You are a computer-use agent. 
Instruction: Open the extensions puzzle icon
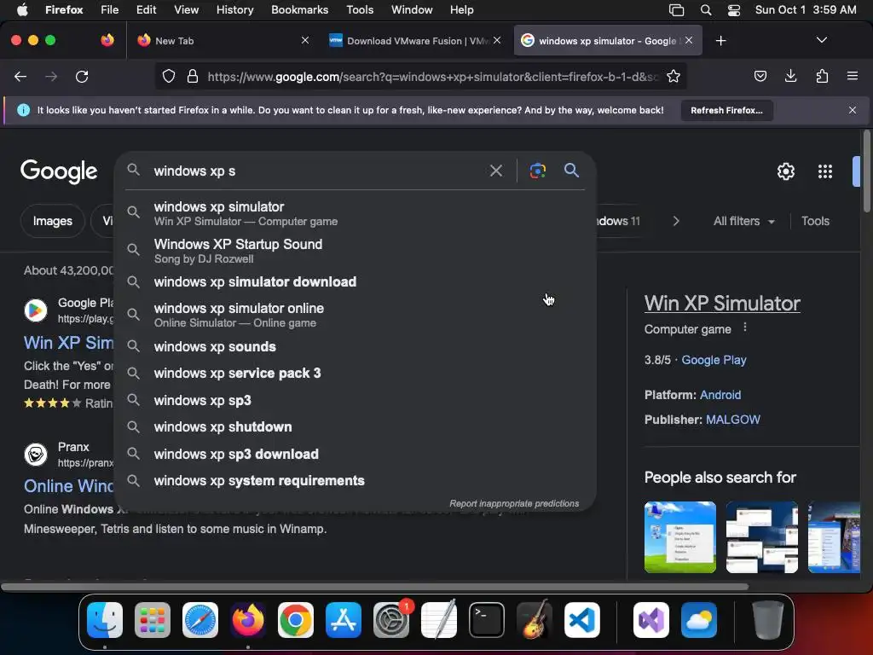point(822,76)
